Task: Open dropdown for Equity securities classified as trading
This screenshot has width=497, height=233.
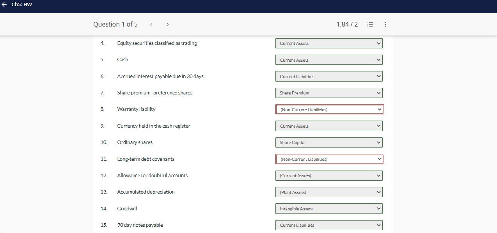Action: [329, 43]
